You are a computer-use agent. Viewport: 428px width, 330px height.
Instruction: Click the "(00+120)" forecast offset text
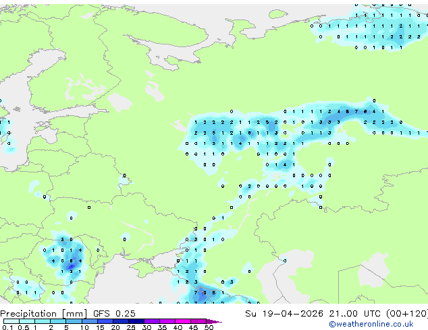click(407, 314)
